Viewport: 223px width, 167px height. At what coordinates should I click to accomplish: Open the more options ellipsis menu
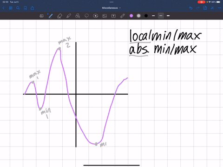(x=219, y=8)
